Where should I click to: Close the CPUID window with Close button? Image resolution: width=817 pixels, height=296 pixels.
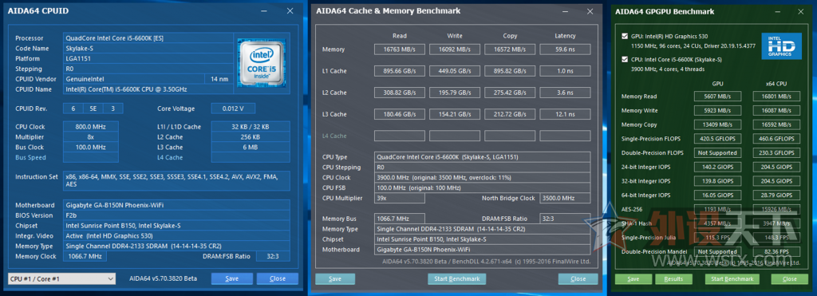point(277,278)
